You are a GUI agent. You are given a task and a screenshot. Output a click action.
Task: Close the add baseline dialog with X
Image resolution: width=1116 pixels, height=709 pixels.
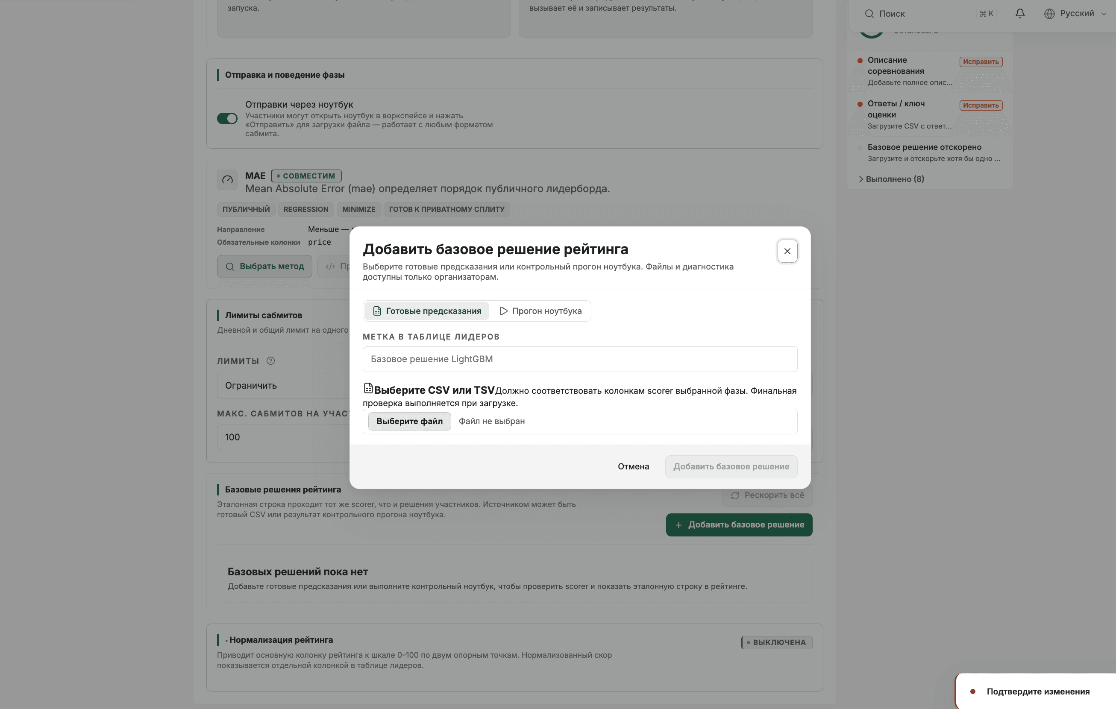click(787, 251)
